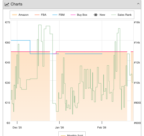Click the Buy Box pink legend line

coord(73,15)
